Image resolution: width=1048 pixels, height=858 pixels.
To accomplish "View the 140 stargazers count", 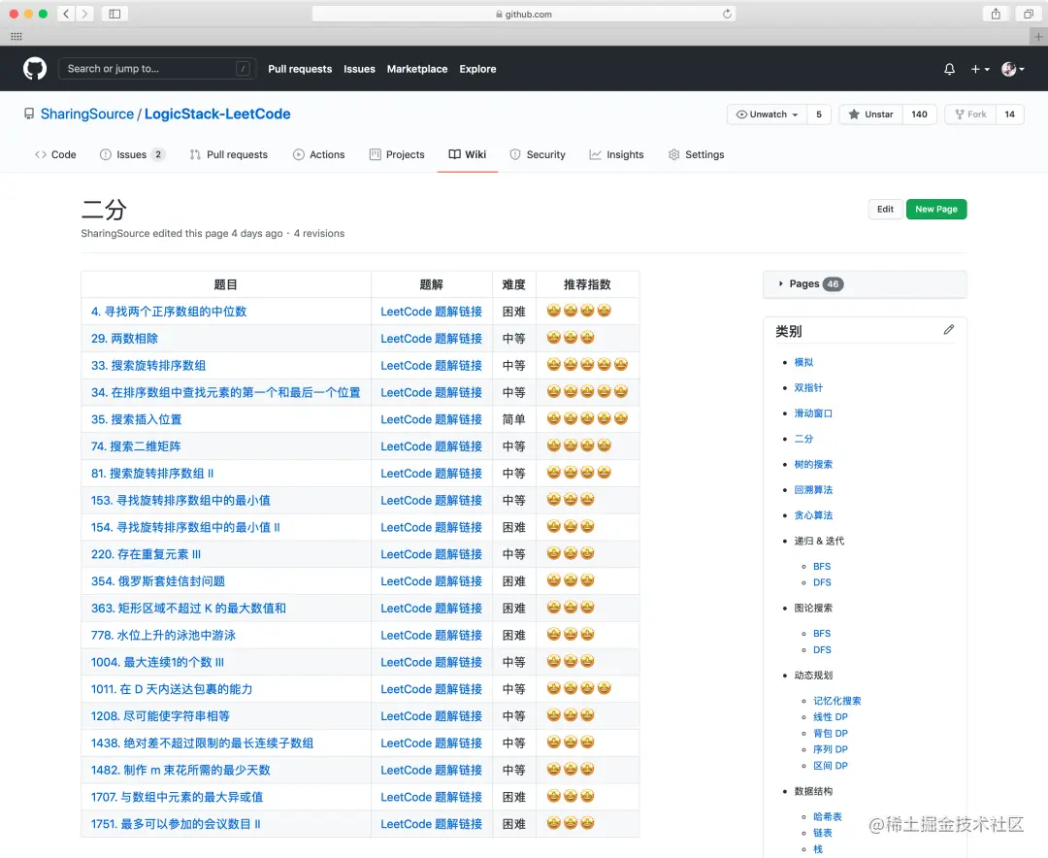I will pos(920,115).
